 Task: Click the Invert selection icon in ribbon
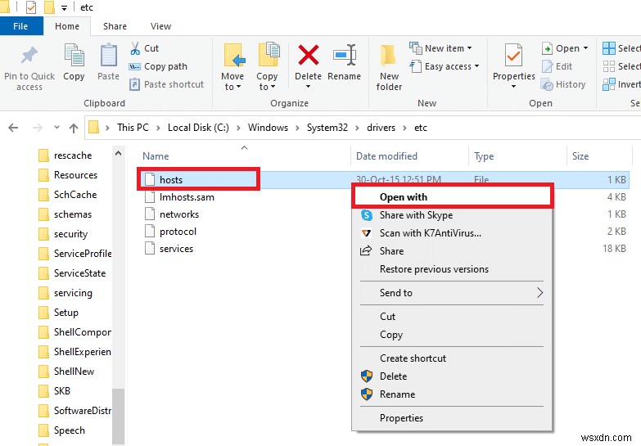(609, 84)
